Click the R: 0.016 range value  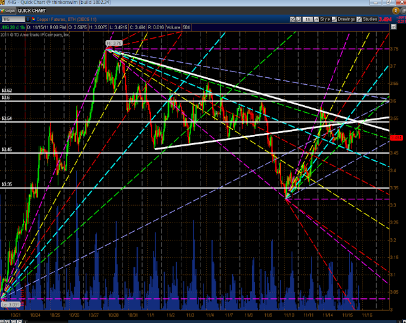click(x=156, y=27)
